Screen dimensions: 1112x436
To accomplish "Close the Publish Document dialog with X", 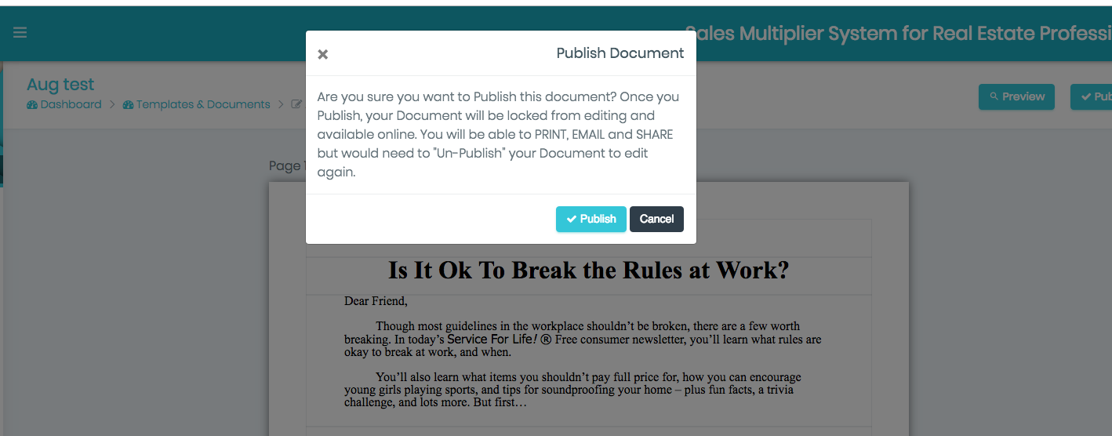I will point(322,54).
